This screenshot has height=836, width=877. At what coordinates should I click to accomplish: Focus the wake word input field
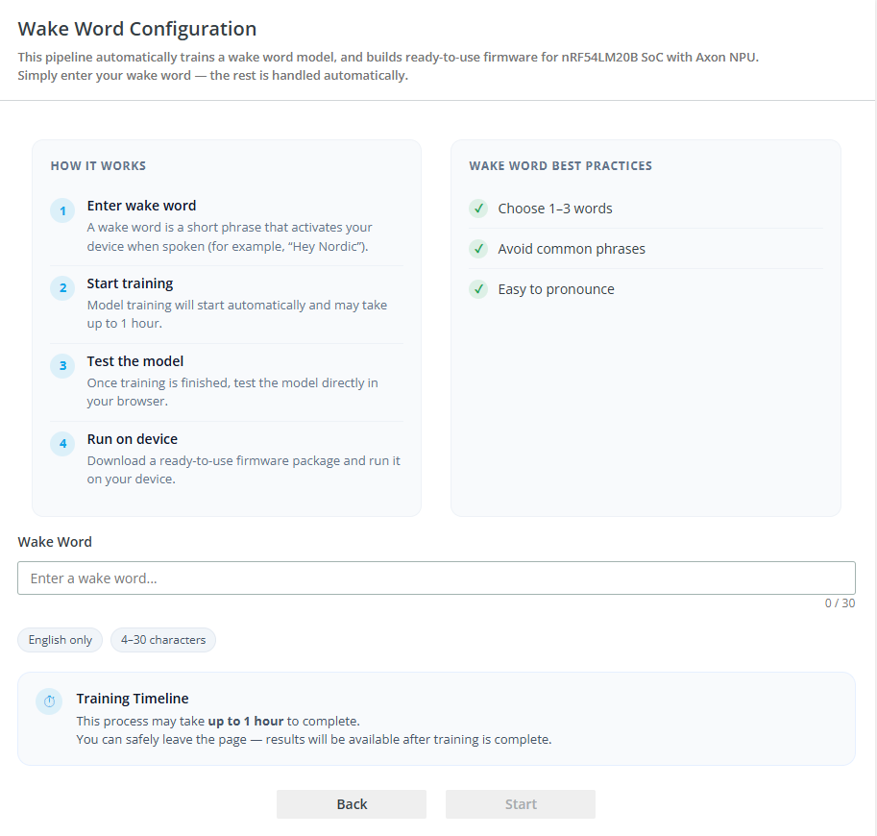[x=436, y=578]
